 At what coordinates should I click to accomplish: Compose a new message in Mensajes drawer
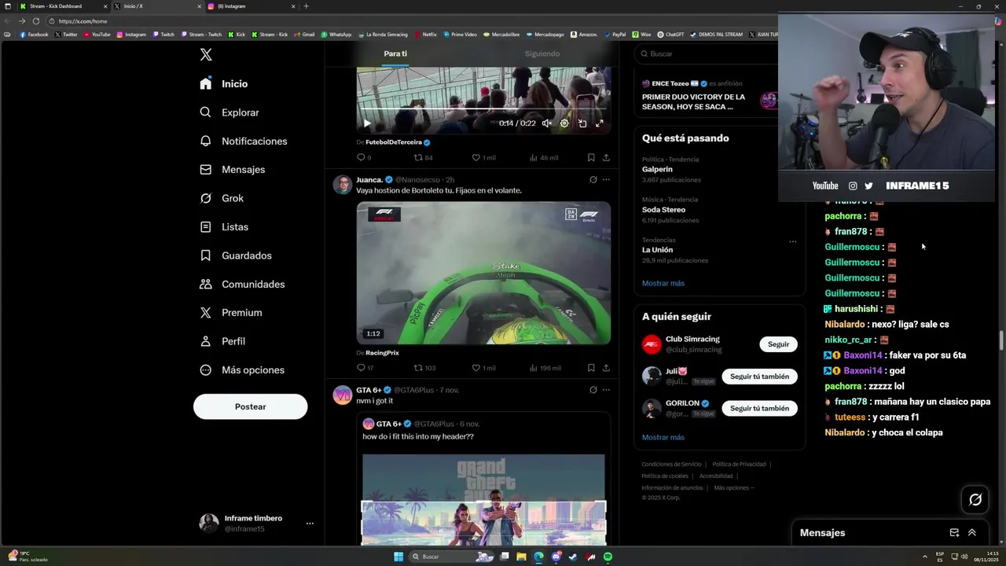pos(954,532)
